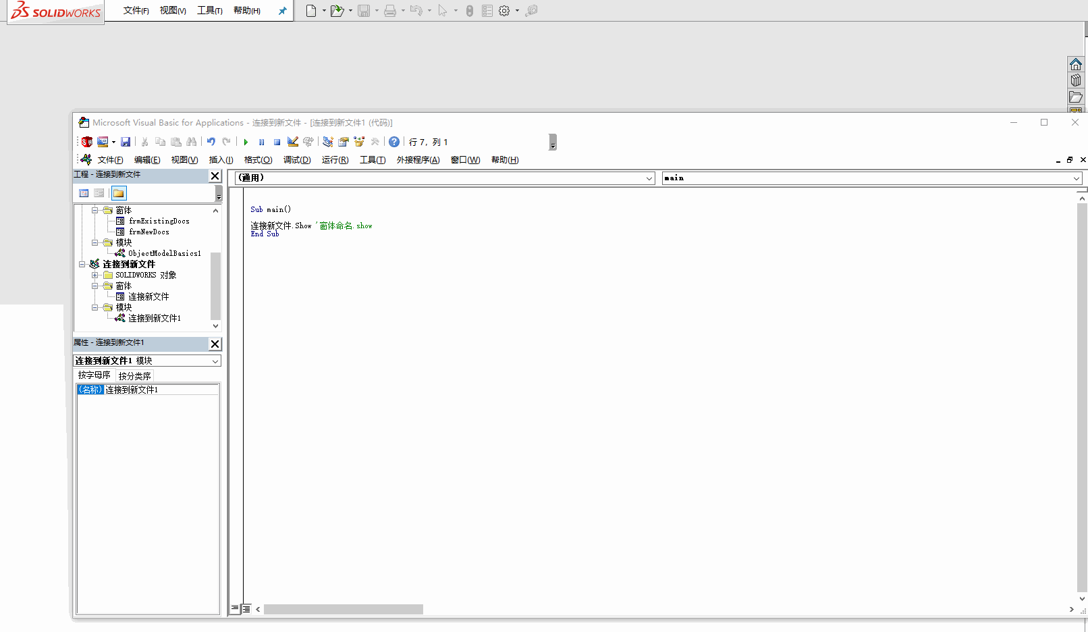Screen dimensions: 1088x632
Task: Open the VBA 文件(F) menu
Action: point(110,160)
